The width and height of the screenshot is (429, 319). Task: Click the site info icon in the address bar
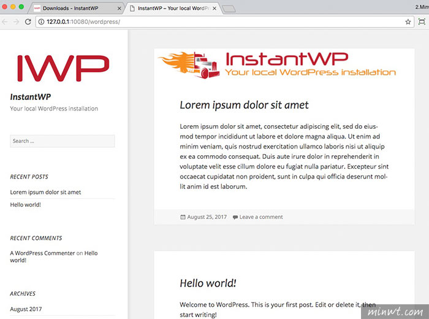click(x=41, y=21)
